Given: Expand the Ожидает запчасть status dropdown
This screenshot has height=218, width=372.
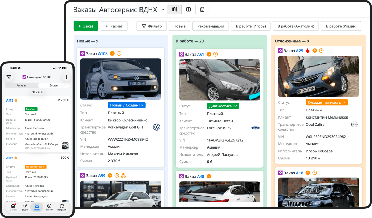Looking at the screenshot, I should [x=327, y=102].
